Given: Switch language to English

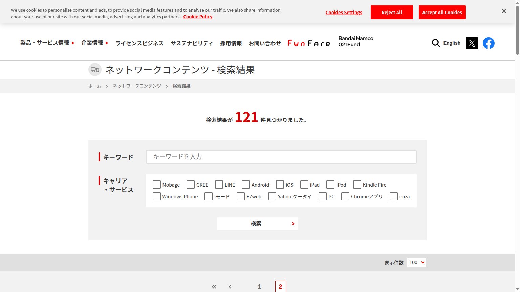Looking at the screenshot, I should pos(452,43).
